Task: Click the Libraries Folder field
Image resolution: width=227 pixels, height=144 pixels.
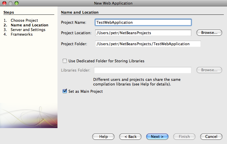Action: coord(143,70)
